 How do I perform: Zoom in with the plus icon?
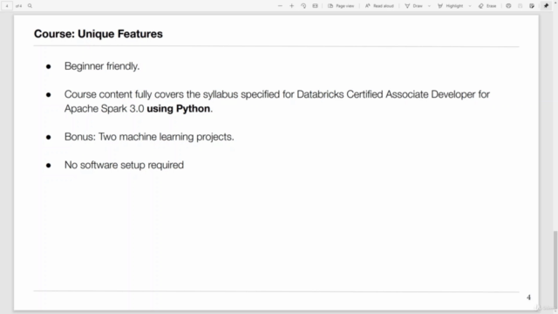click(292, 6)
